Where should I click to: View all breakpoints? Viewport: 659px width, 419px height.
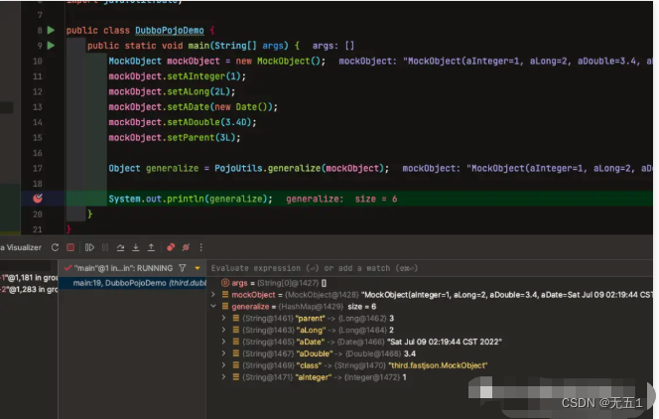coord(171,247)
